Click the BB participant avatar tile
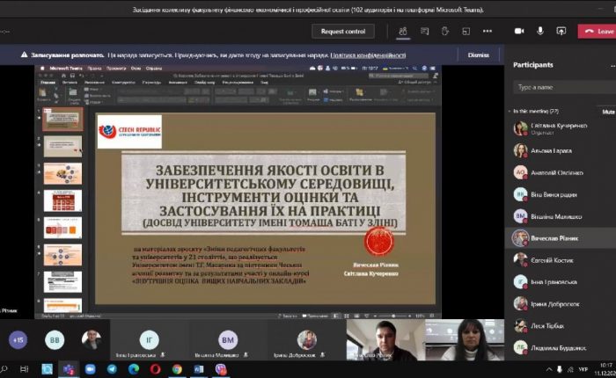This screenshot has height=378, width=616. (55, 340)
